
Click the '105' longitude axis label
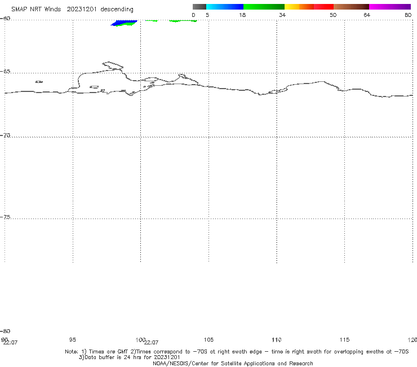[208, 339]
